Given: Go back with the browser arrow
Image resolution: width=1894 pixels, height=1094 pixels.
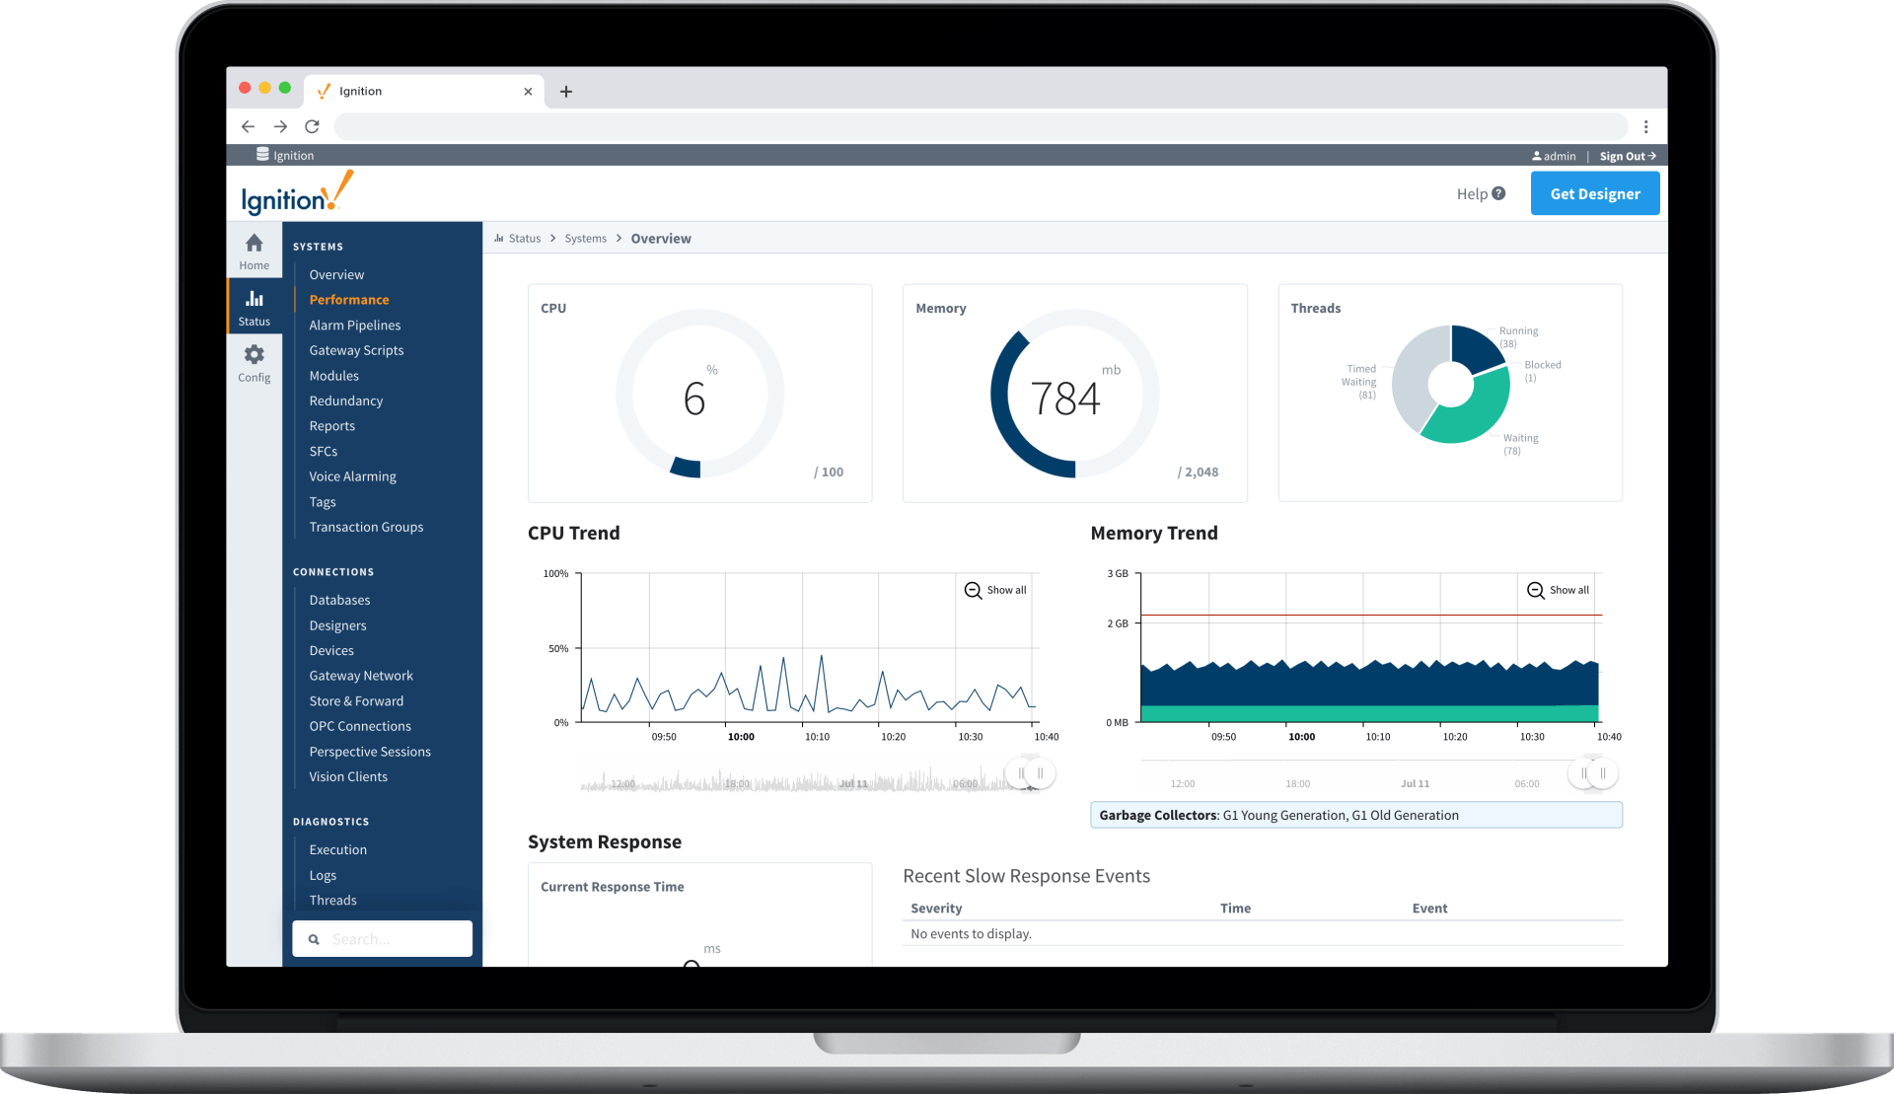Looking at the screenshot, I should 248,126.
